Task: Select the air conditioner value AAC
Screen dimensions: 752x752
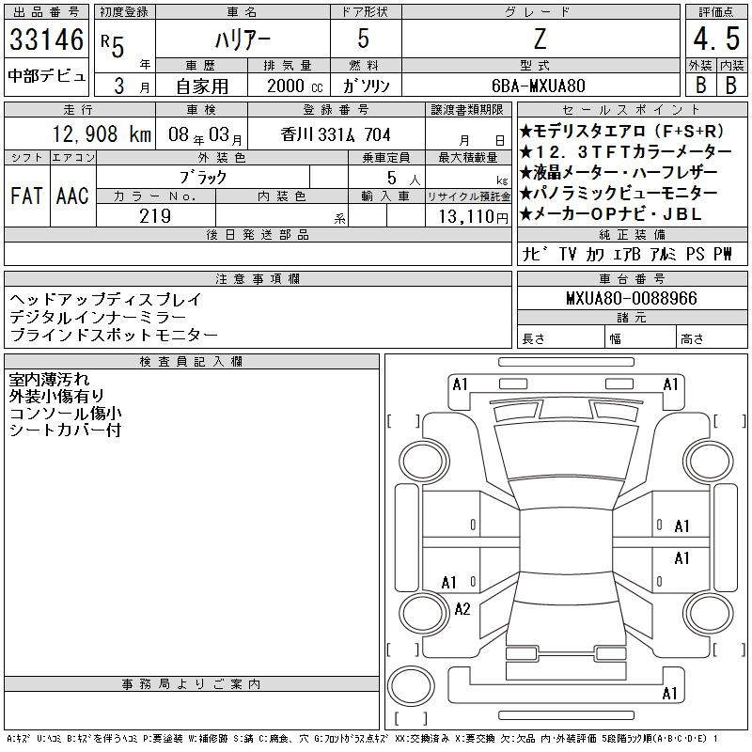Action: (72, 196)
